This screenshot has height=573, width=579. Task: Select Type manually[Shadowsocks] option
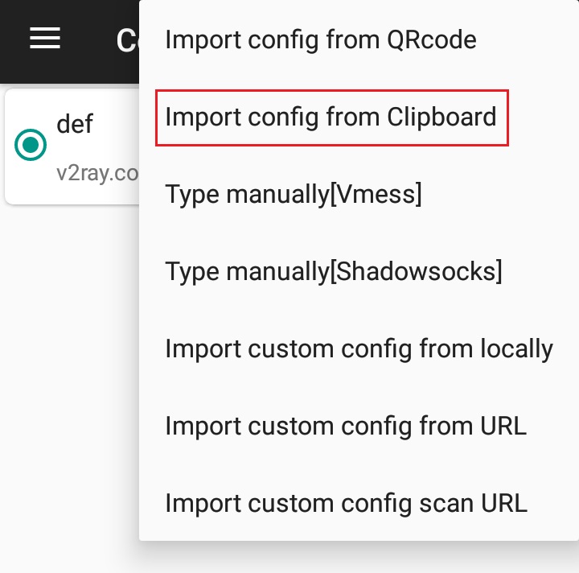tap(333, 272)
